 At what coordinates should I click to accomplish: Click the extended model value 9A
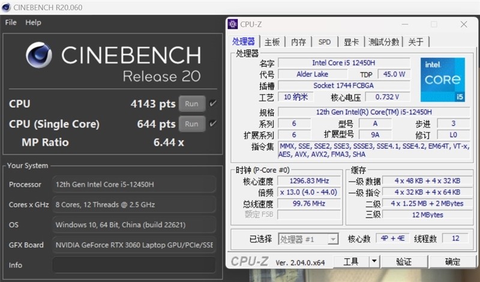[x=376, y=135]
